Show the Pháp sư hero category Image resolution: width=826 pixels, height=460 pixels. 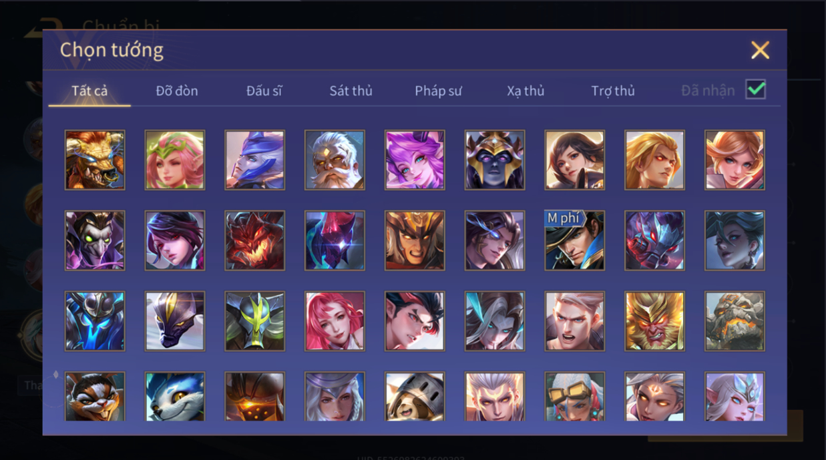438,91
